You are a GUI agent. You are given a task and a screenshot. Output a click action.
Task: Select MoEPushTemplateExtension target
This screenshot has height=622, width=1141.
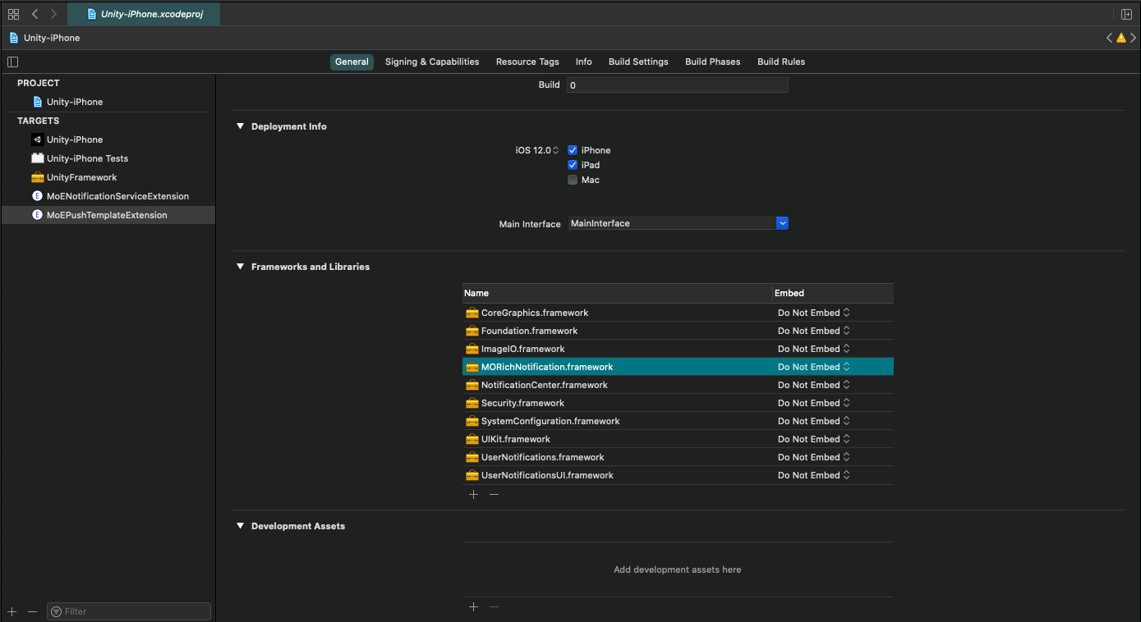click(x=108, y=215)
